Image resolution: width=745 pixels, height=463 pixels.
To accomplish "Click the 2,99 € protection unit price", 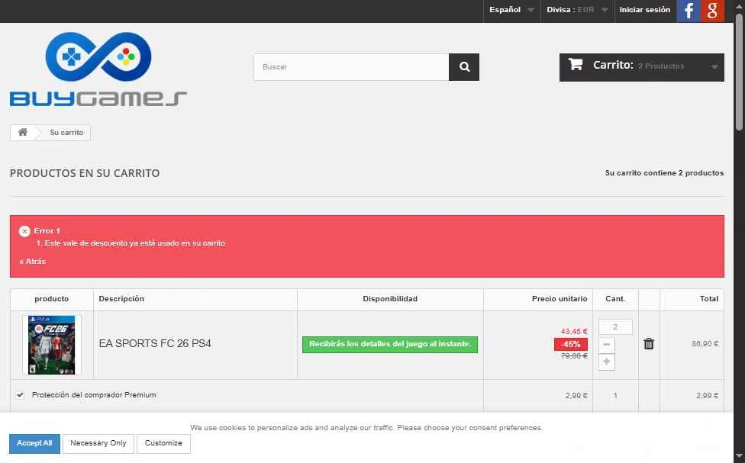I will click(x=576, y=396).
